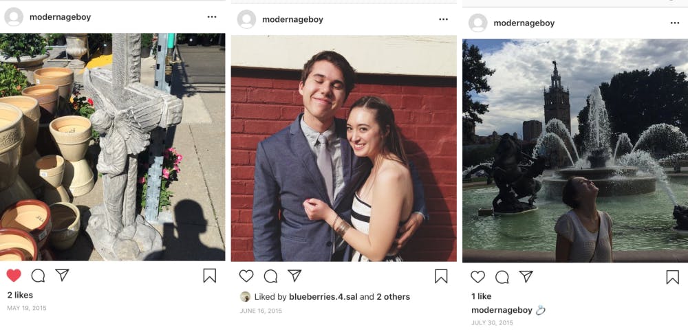The width and height of the screenshot is (688, 332).
Task: Open blueberries.4.sal profile link
Action: tap(323, 297)
